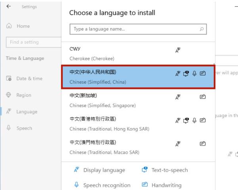Click Hong Kong SAR handwriting icon
The image size is (238, 190).
point(203,120)
